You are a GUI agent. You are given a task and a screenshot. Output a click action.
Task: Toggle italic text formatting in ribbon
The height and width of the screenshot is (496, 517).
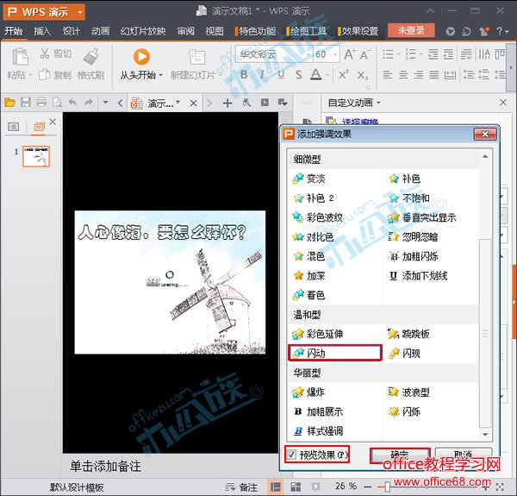262,76
